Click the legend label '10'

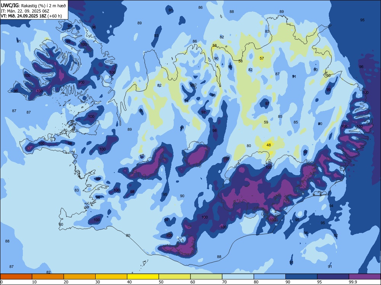[x=34, y=282]
